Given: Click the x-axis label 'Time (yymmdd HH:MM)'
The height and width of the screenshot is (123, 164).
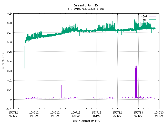Looking at the screenshot, I should [86, 121].
